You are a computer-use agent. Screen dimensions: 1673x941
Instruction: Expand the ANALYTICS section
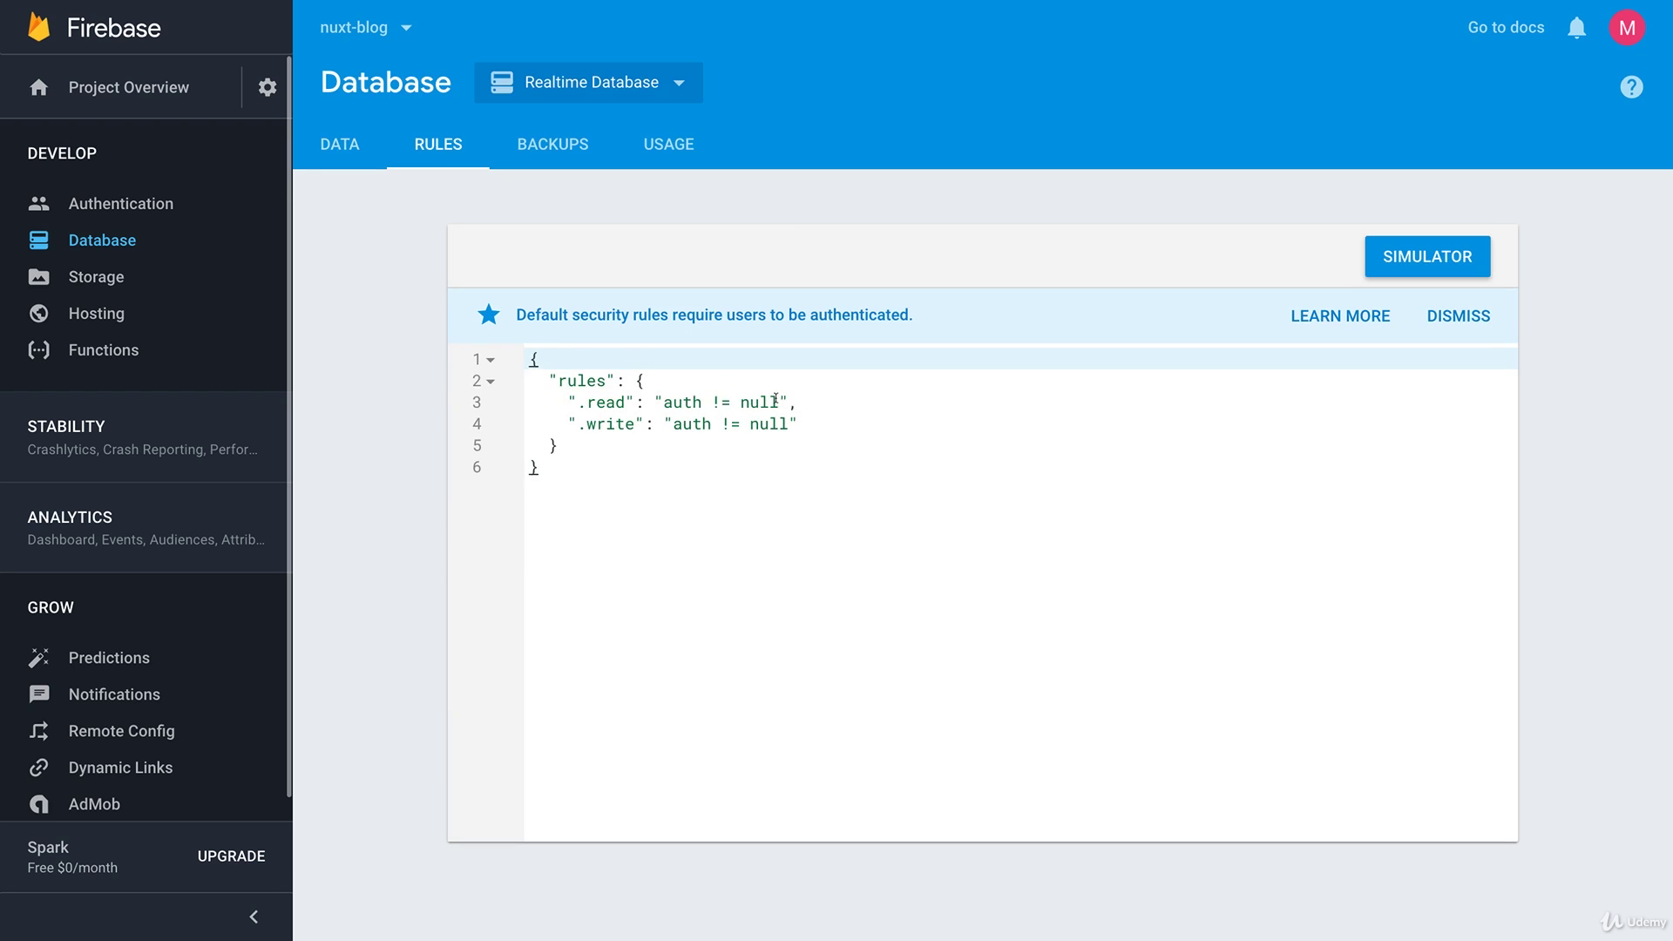coord(146,527)
